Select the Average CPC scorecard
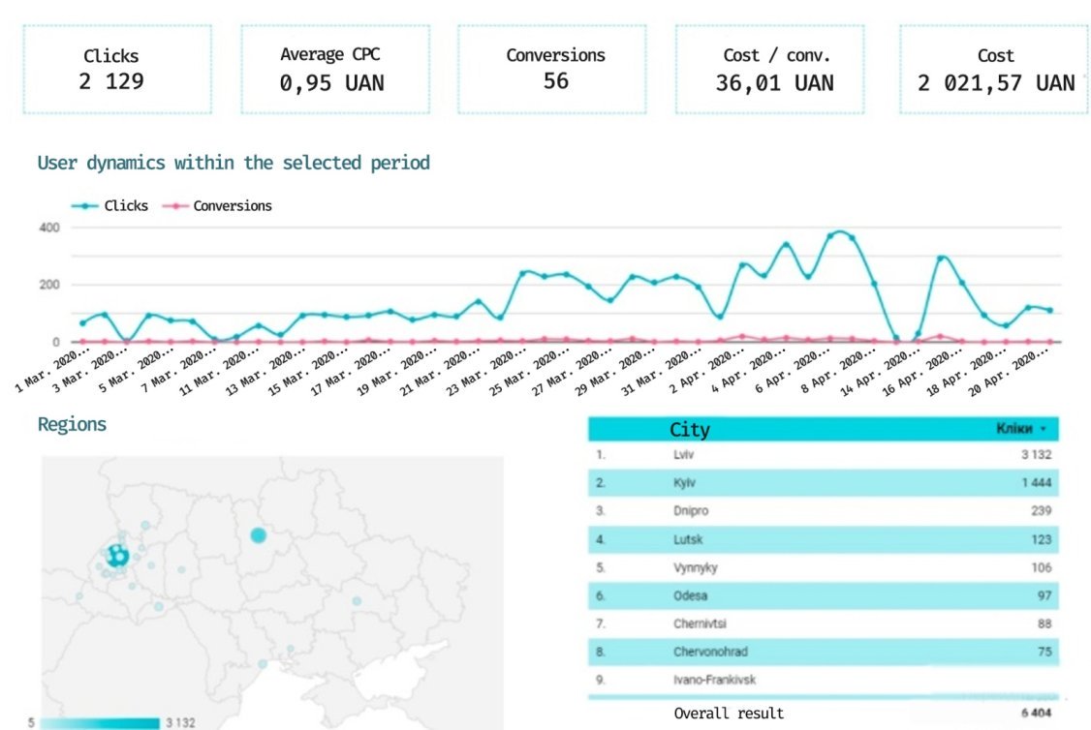Viewport: 1091px width, 730px height. click(x=335, y=70)
